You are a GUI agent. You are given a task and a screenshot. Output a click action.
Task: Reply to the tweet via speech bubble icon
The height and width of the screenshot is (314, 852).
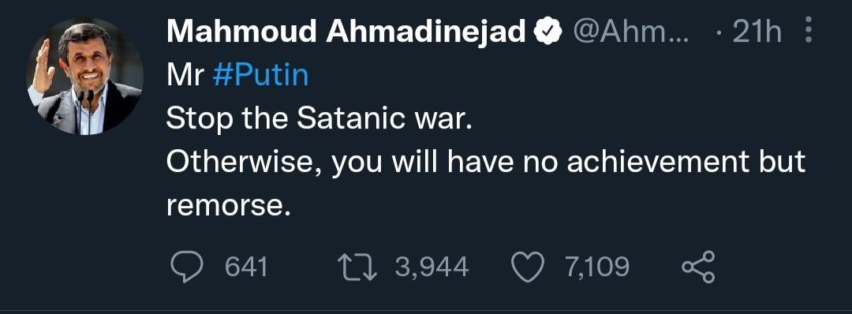[188, 267]
